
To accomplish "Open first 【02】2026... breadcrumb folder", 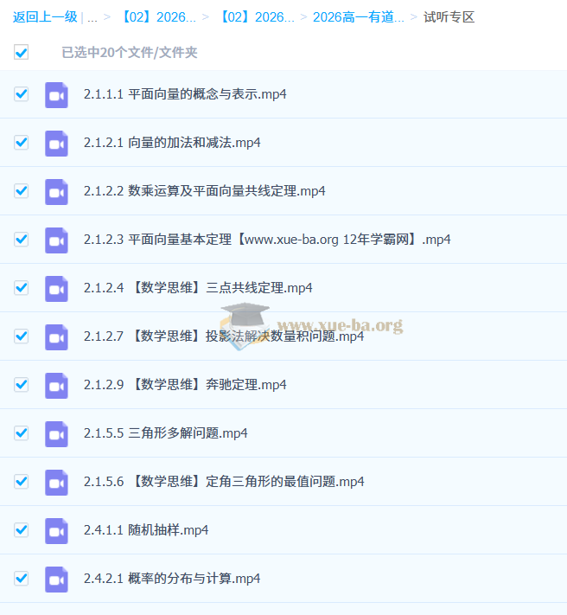I will click(157, 17).
